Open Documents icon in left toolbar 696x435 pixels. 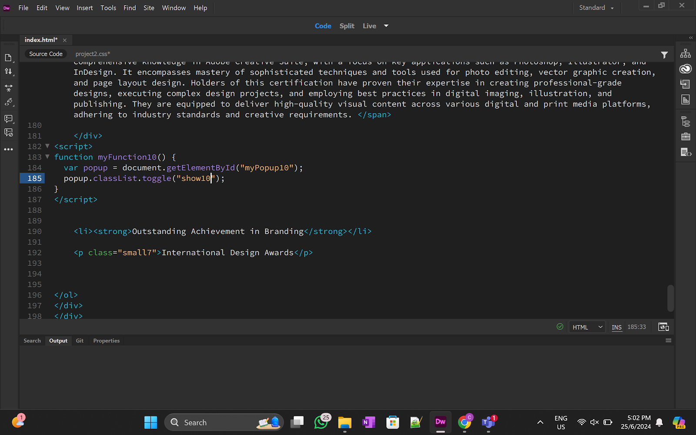[x=8, y=58]
